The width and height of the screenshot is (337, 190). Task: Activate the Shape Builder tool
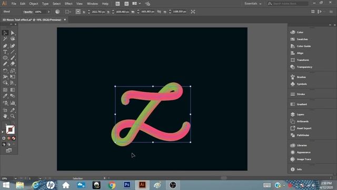pyautogui.click(x=5, y=83)
